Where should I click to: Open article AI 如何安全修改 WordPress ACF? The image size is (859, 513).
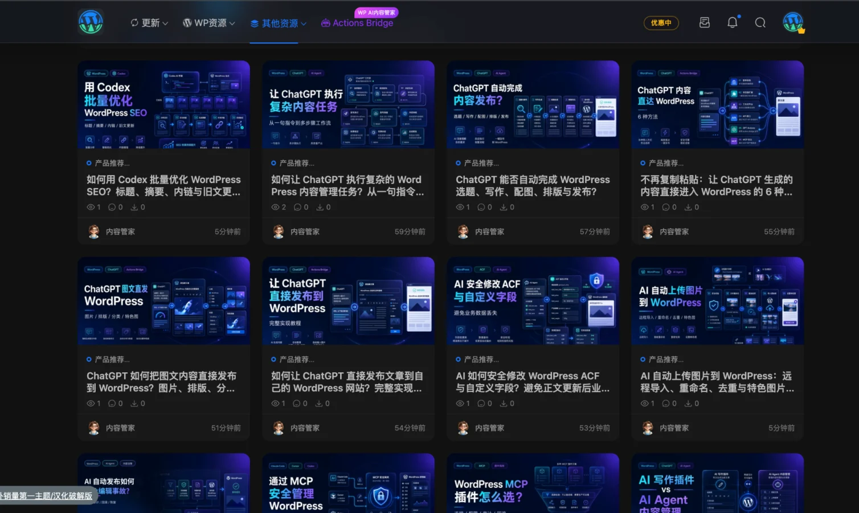(533, 382)
